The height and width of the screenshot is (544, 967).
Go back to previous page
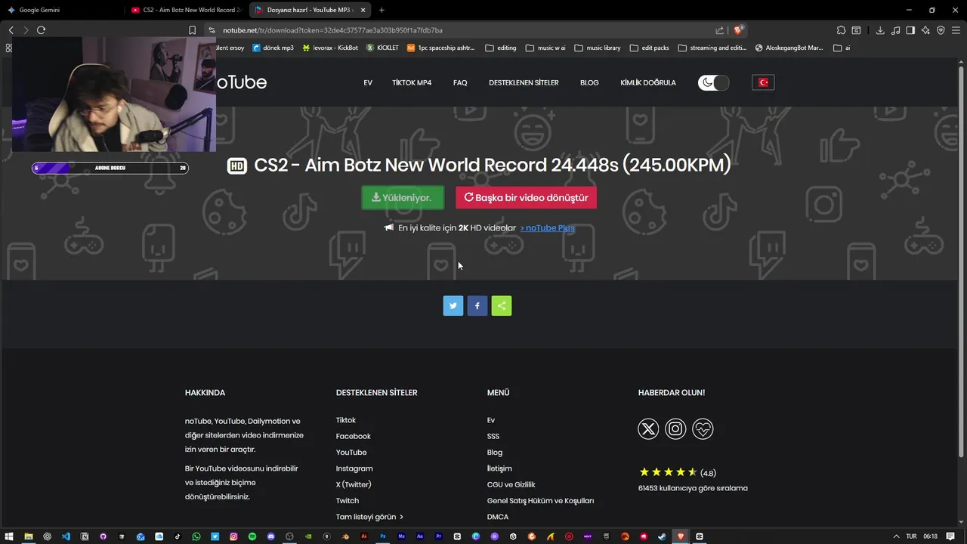(x=11, y=30)
